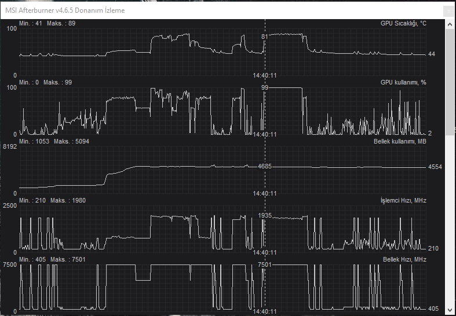Click 'Min. : 0 Maks. : 99' usage stats

point(45,83)
